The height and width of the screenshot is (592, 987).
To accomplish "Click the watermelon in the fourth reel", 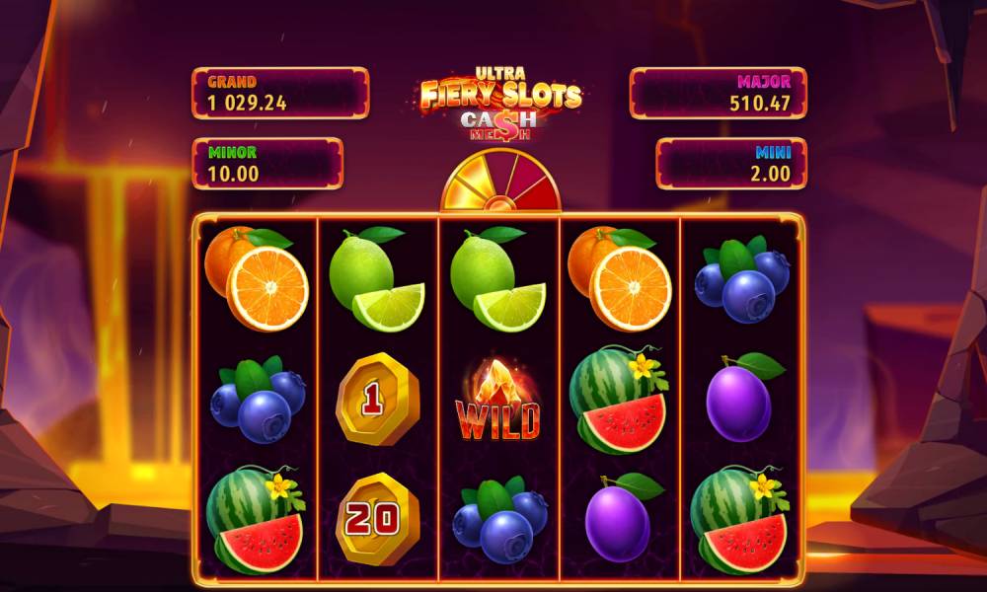I will (619, 400).
